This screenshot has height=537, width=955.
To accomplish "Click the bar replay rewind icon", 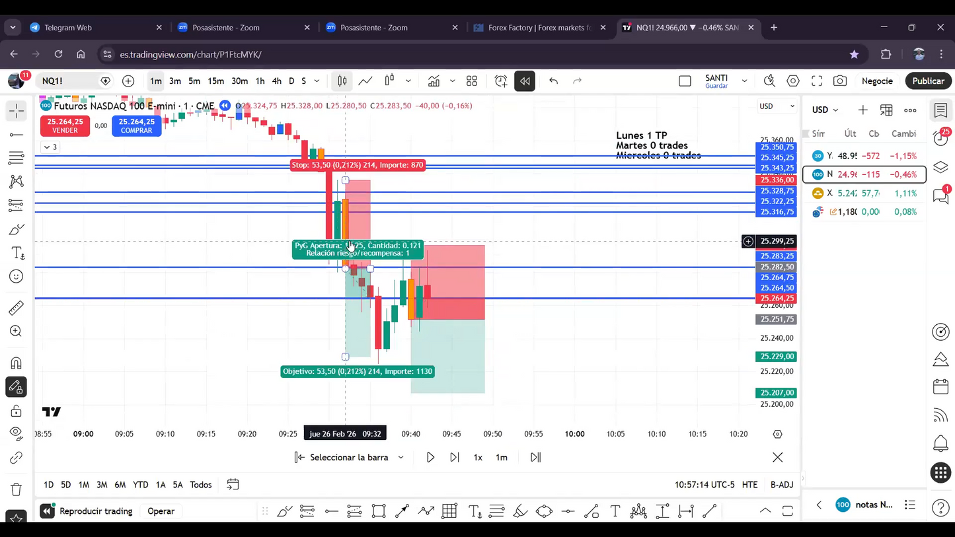I will click(525, 81).
